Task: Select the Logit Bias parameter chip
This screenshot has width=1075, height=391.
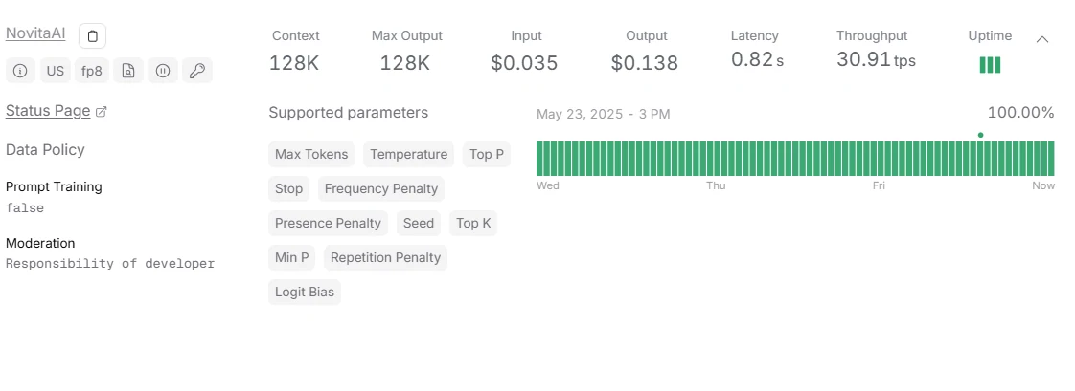Action: pos(305,292)
